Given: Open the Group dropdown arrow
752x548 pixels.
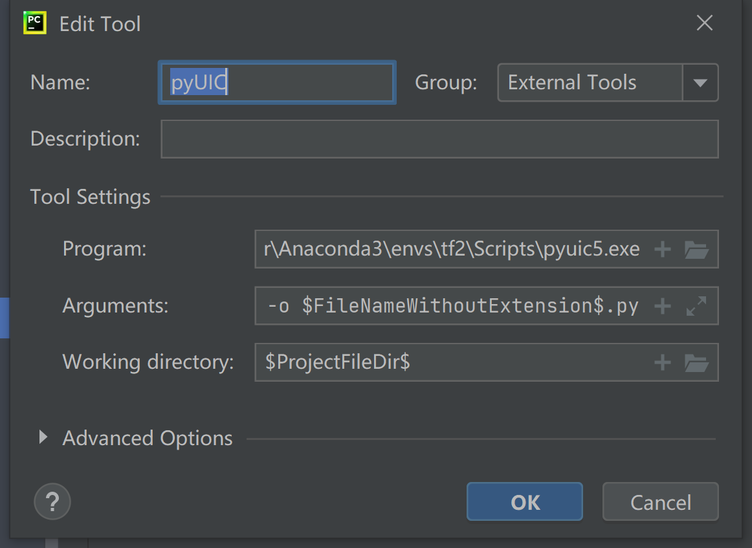Looking at the screenshot, I should [700, 83].
